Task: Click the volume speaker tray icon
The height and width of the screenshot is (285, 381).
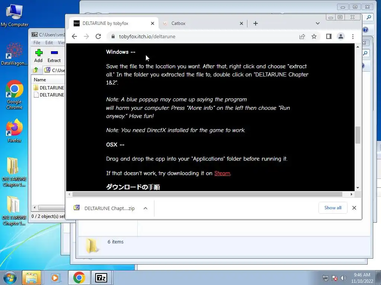Action: 343,278
